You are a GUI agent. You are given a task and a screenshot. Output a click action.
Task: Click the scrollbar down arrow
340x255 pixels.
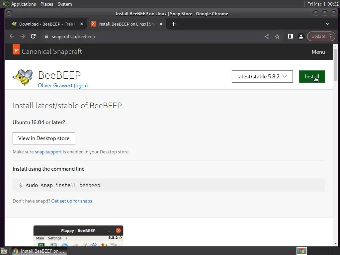[x=335, y=244]
